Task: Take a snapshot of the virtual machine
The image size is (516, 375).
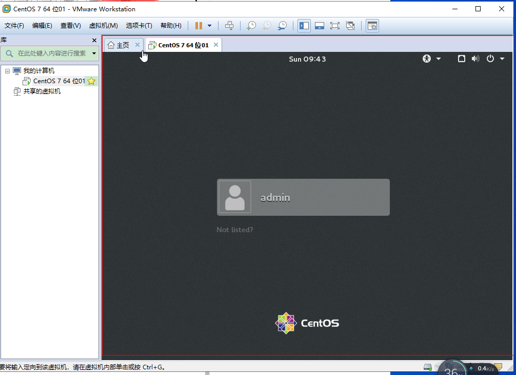Action: (x=251, y=26)
